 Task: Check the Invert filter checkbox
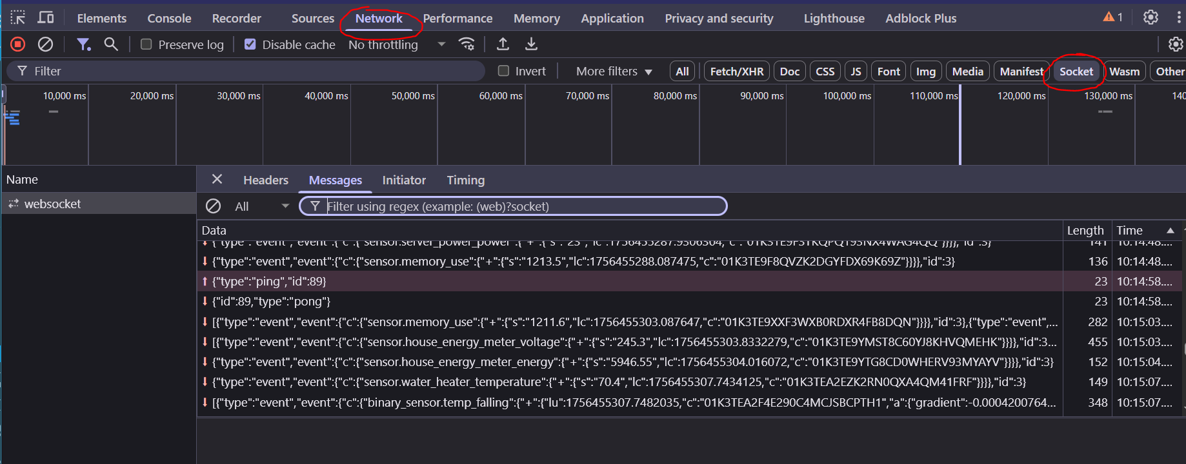[504, 71]
